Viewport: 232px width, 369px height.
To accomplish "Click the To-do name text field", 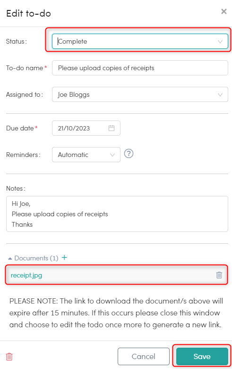I will (x=140, y=68).
